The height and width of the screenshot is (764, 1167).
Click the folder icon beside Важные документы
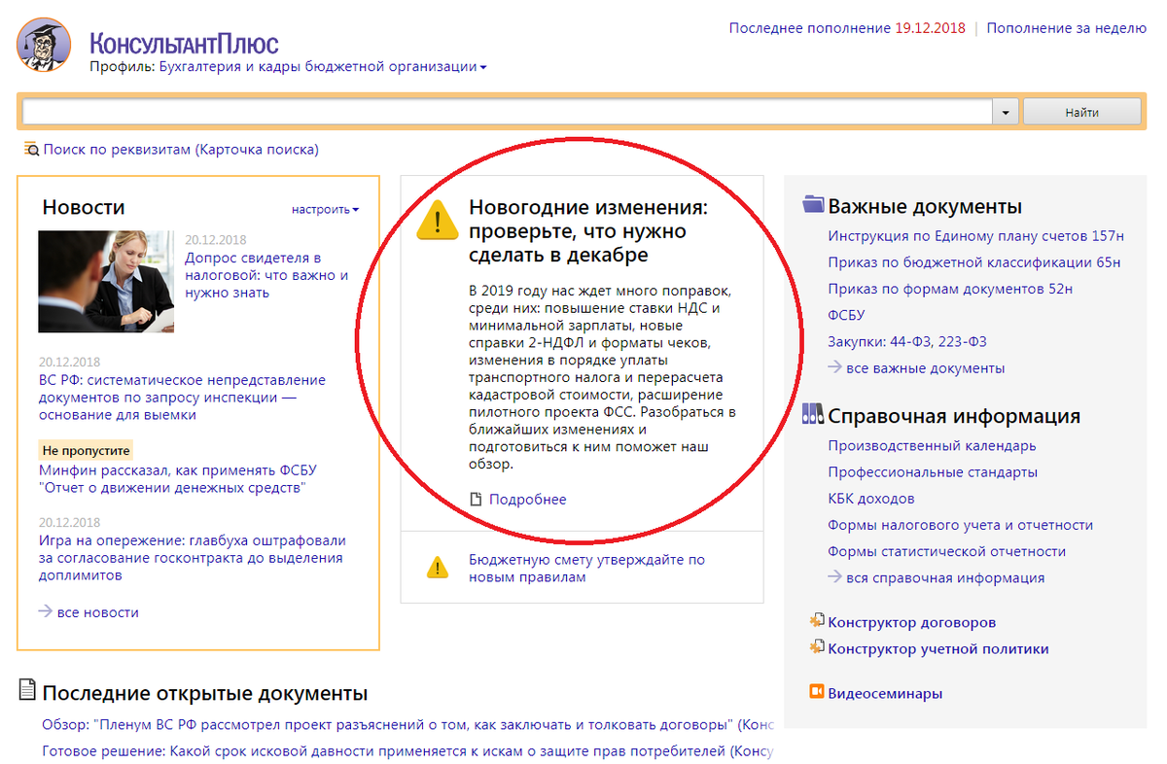813,205
